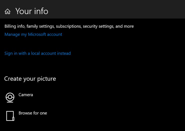Click the Your info page title

[x=32, y=11]
